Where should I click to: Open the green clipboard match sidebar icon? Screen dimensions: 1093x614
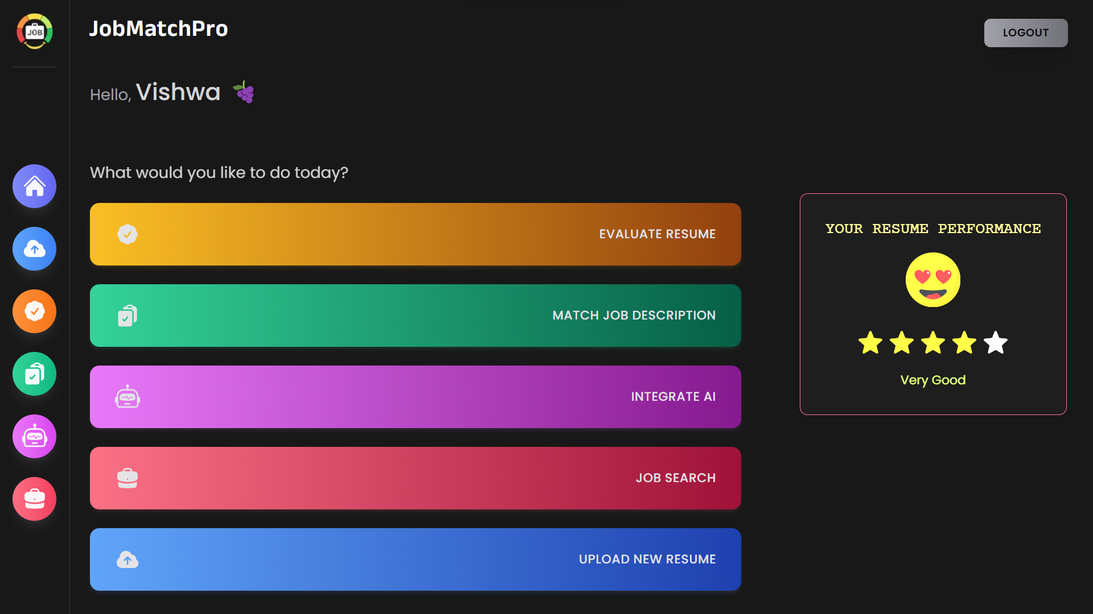click(35, 374)
